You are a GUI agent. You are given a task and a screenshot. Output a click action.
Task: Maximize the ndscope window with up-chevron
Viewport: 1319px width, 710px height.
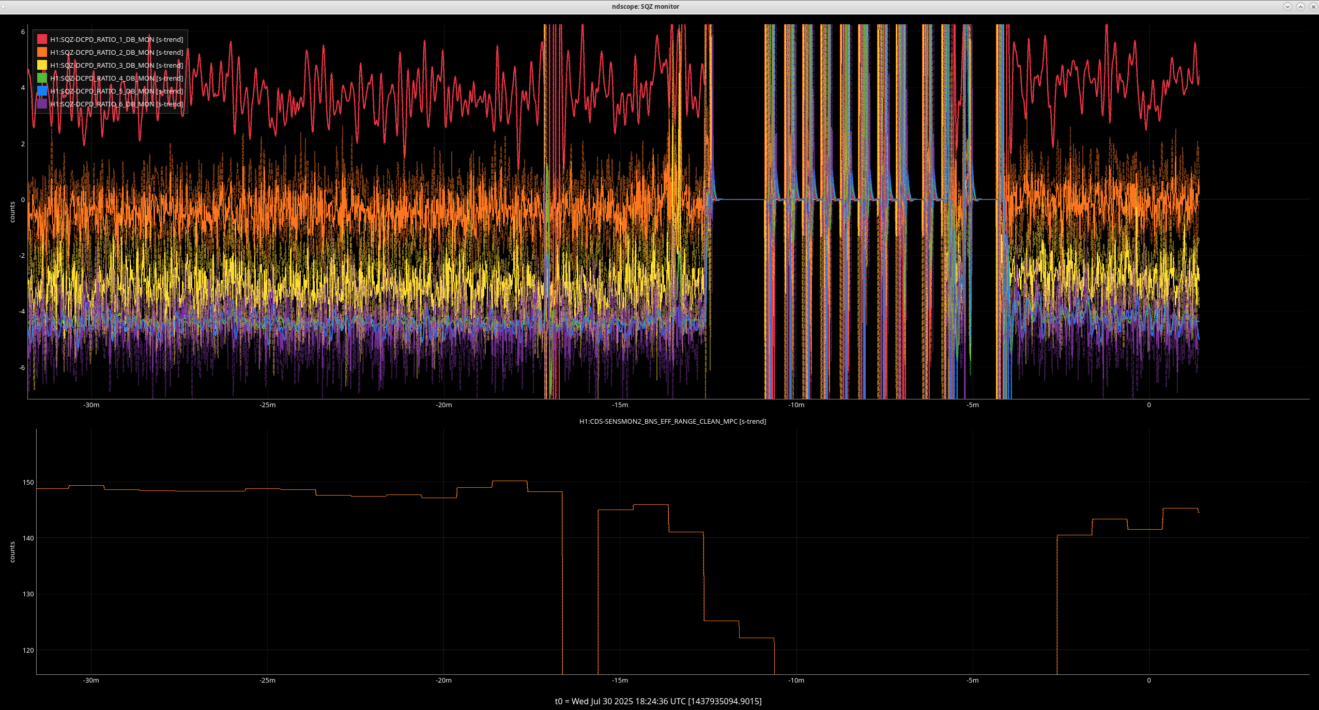click(1300, 7)
